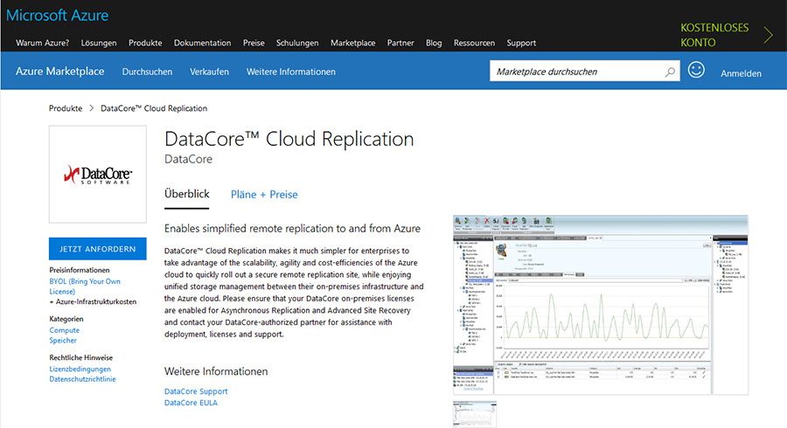Open Durchsuchen in Marketplace bar
This screenshot has height=428, width=787.
coord(147,72)
